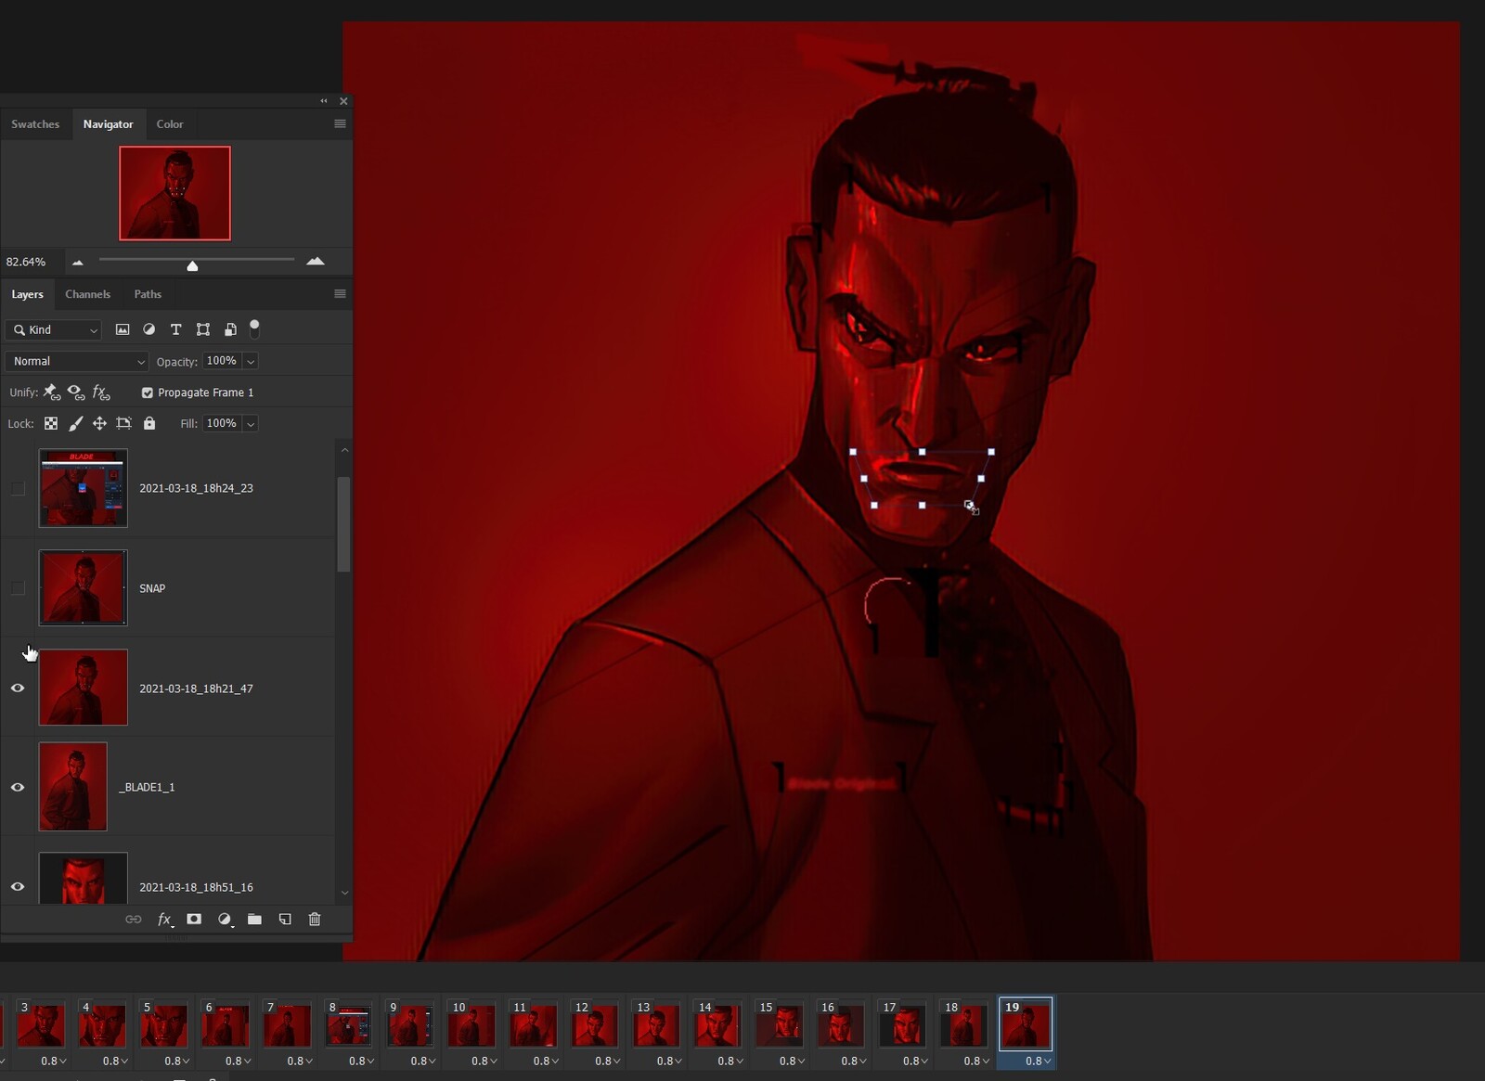Image resolution: width=1485 pixels, height=1081 pixels.
Task: Hide layer 2021-03-18_18h51_16 eye icon
Action: tap(18, 886)
